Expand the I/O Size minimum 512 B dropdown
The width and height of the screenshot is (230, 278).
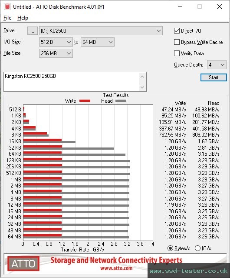(x=56, y=42)
